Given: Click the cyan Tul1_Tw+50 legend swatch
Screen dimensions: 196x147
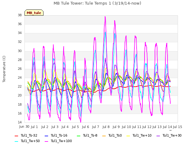Looking at the screenshot, I should (x=17, y=141).
